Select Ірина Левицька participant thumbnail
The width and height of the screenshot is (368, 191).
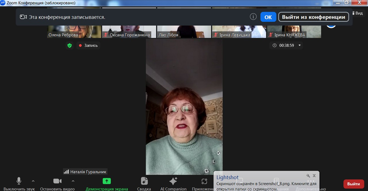coord(239,32)
